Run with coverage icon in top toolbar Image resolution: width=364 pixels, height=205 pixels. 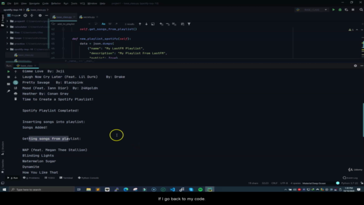(346, 10)
